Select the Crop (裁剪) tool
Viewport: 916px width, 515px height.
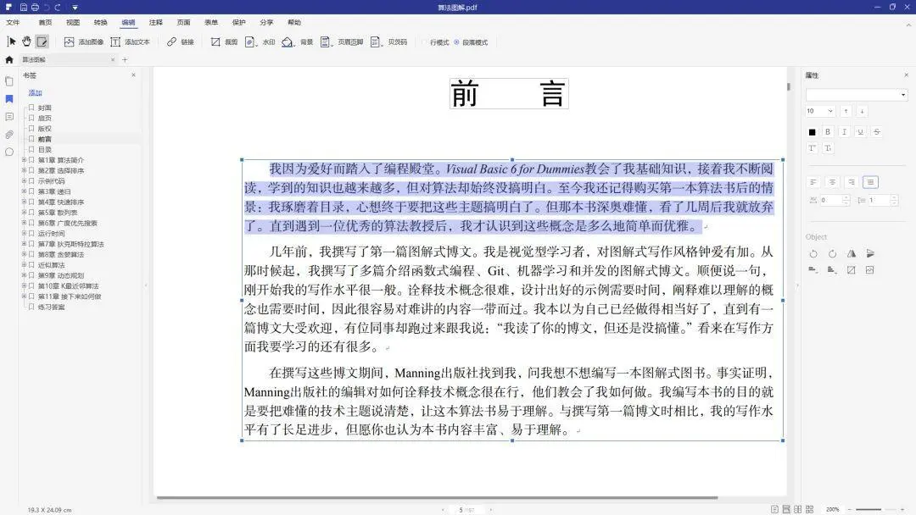(224, 42)
